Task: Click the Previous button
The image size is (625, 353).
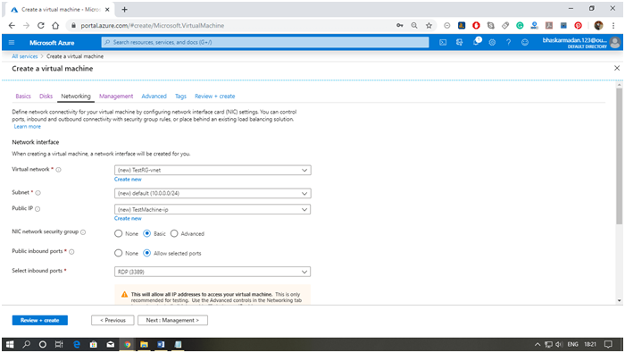Action: point(112,320)
